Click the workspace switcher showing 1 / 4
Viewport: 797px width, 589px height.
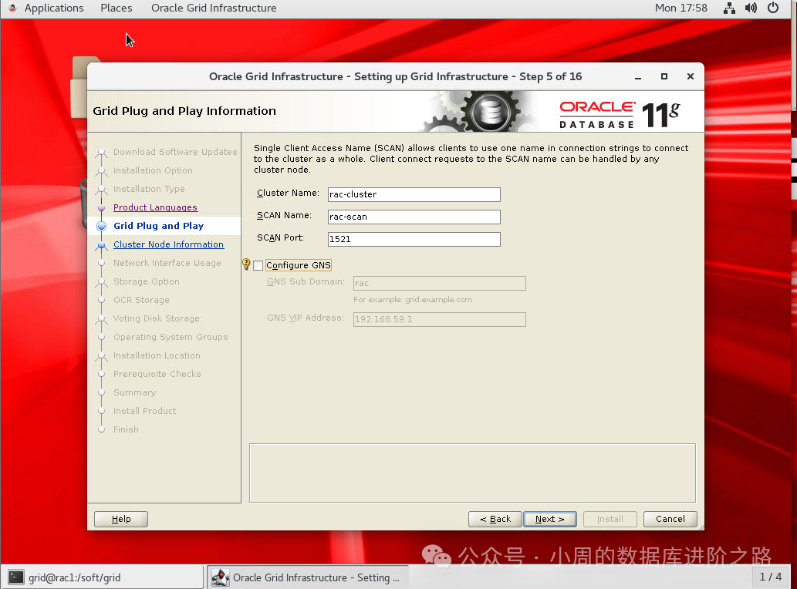click(x=771, y=577)
